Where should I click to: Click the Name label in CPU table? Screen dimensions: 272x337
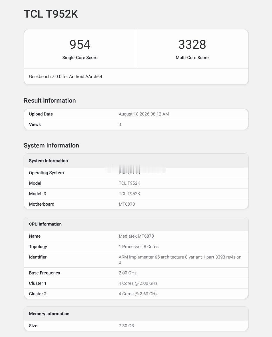tap(35, 236)
